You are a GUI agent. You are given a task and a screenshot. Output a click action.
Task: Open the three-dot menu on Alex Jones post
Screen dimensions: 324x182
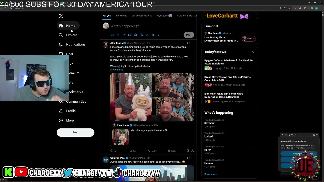(x=193, y=43)
